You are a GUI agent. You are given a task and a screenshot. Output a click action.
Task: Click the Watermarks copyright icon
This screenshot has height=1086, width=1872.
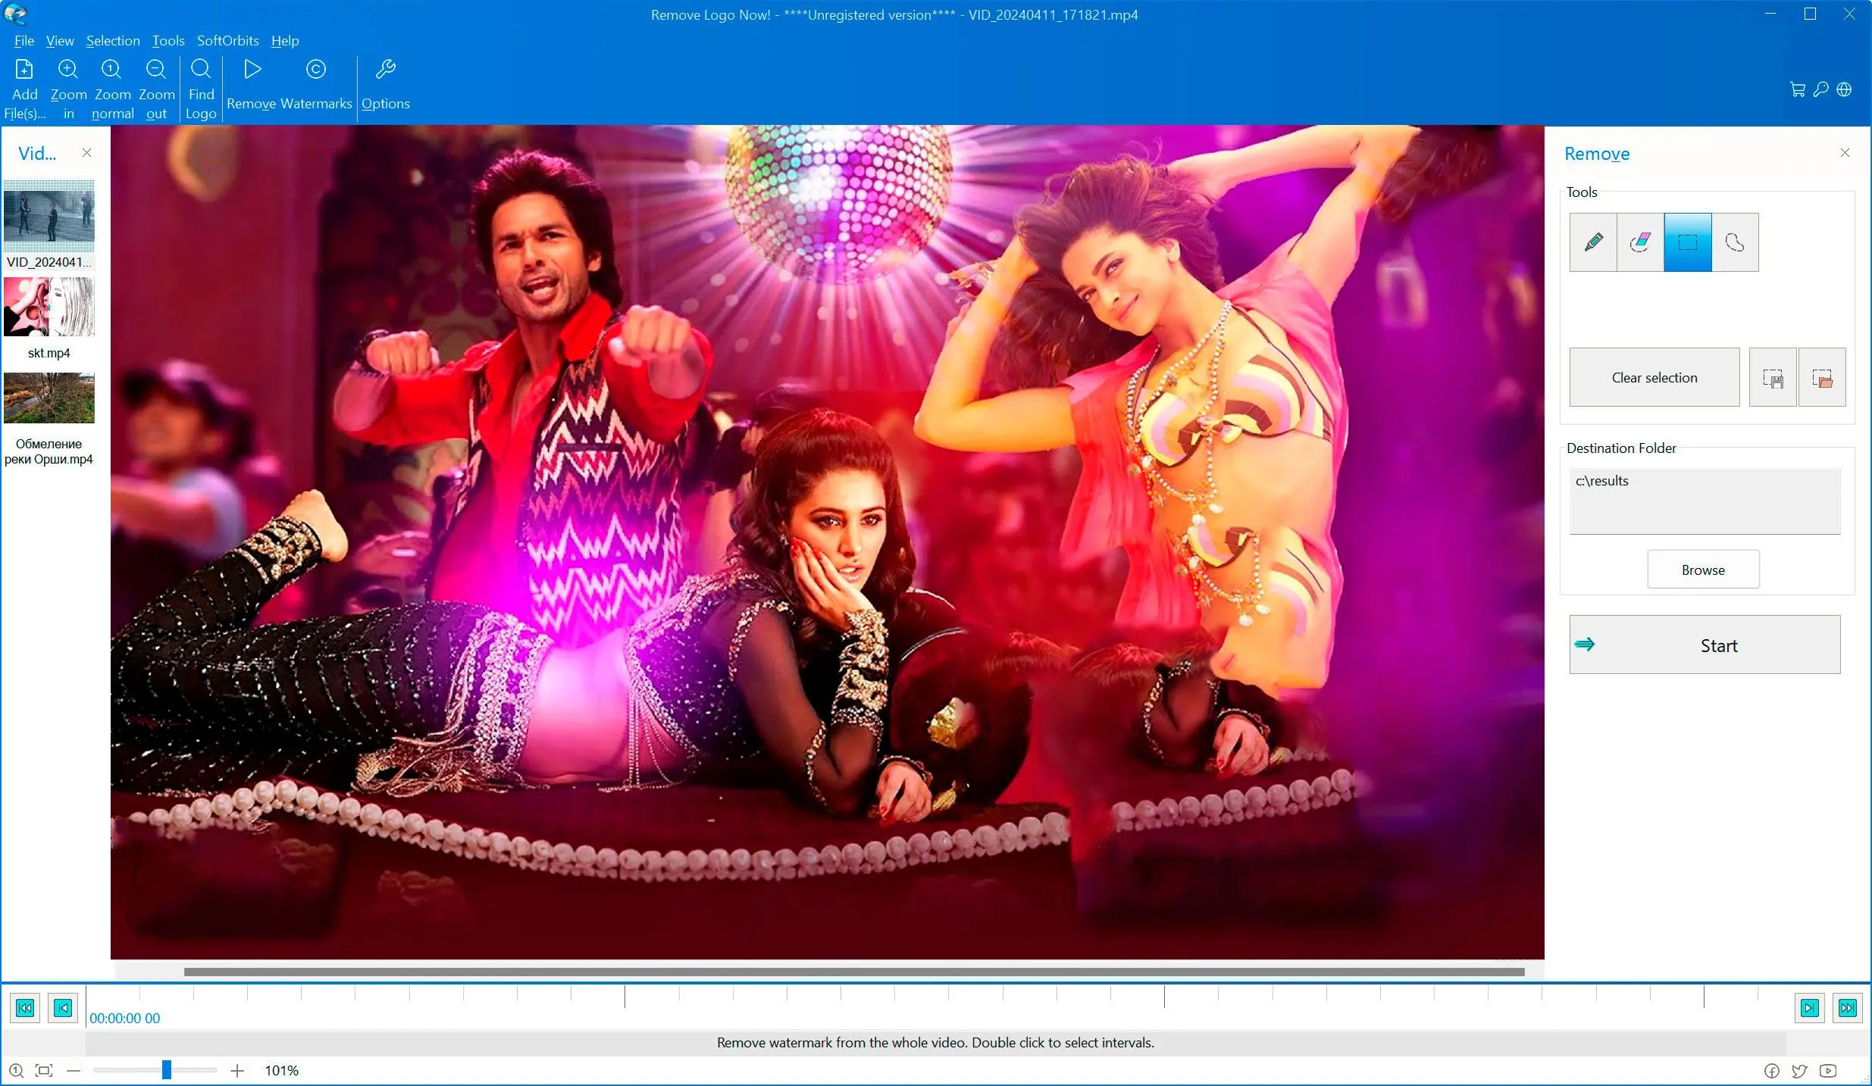(316, 70)
